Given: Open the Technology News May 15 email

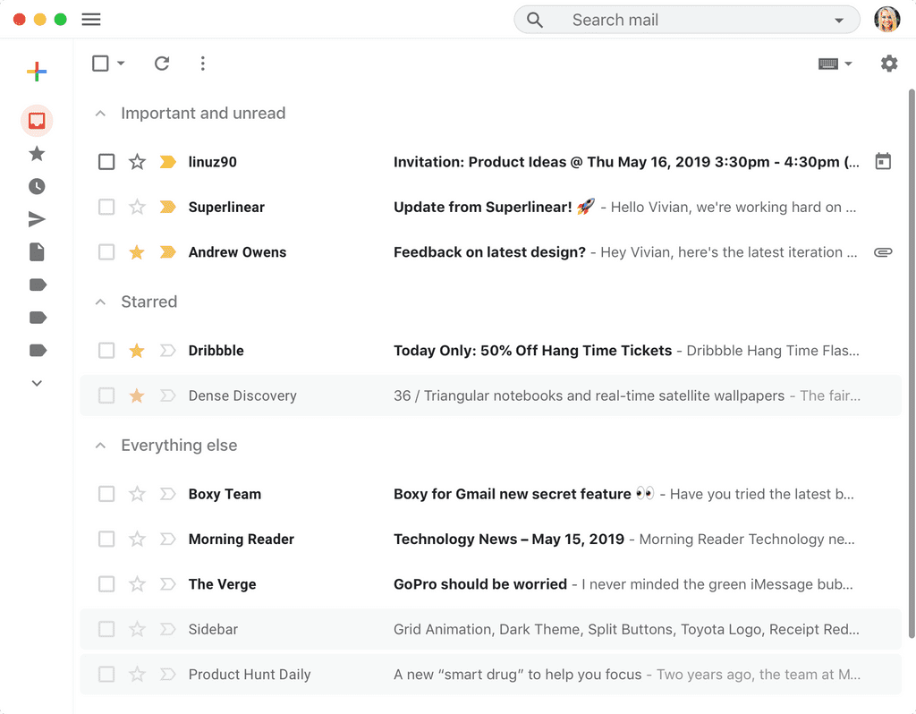Looking at the screenshot, I should 491,539.
